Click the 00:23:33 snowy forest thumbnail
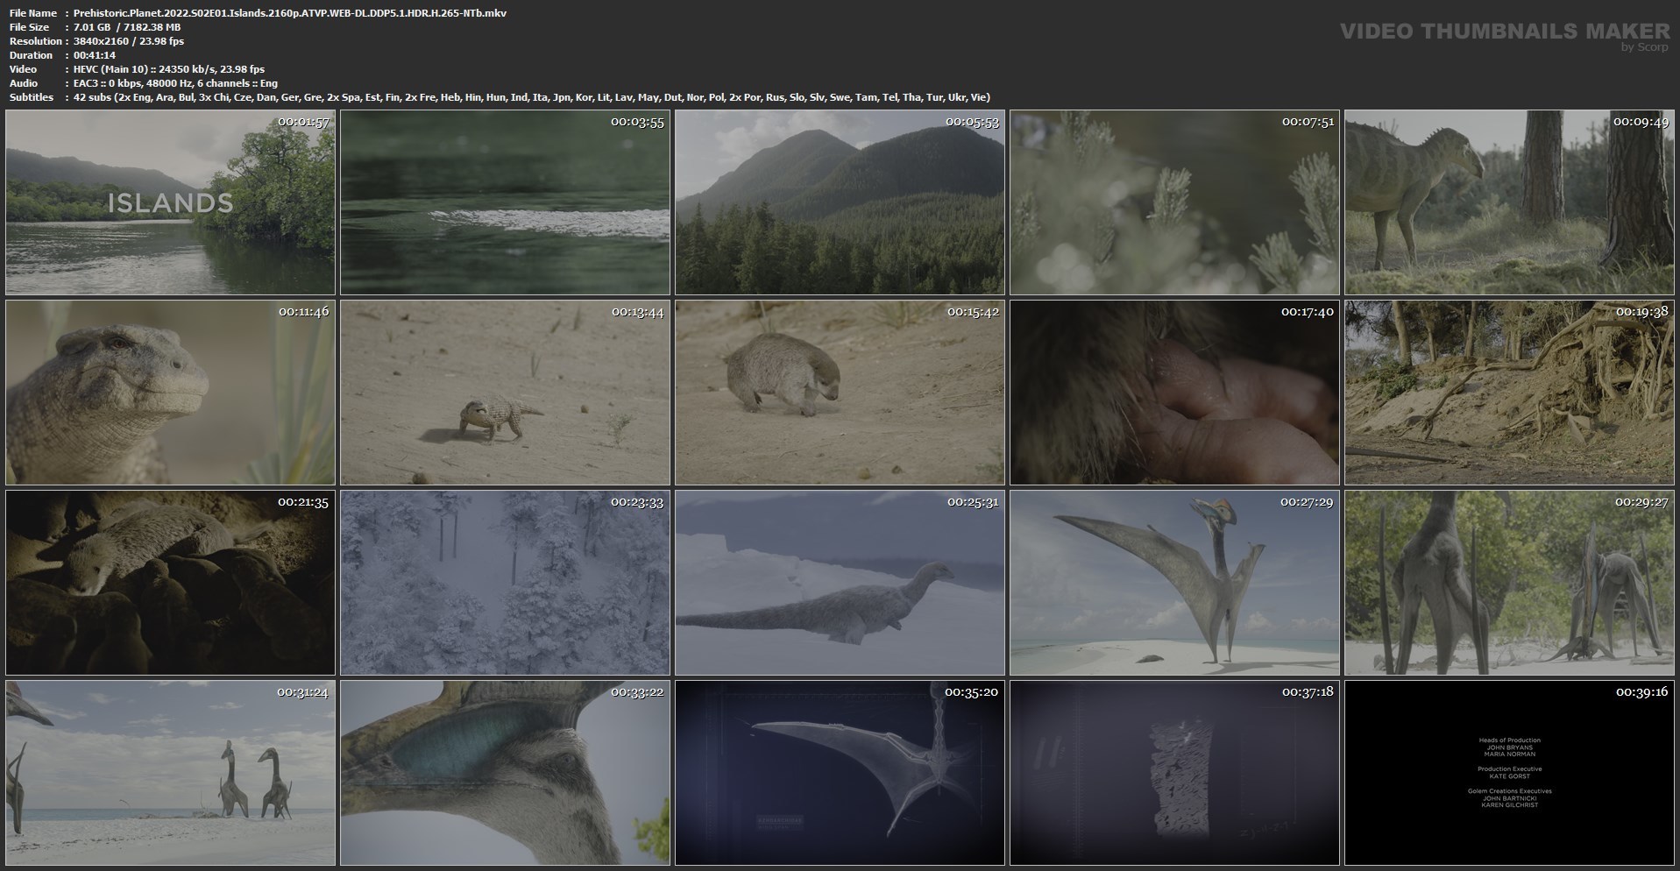 click(x=505, y=583)
